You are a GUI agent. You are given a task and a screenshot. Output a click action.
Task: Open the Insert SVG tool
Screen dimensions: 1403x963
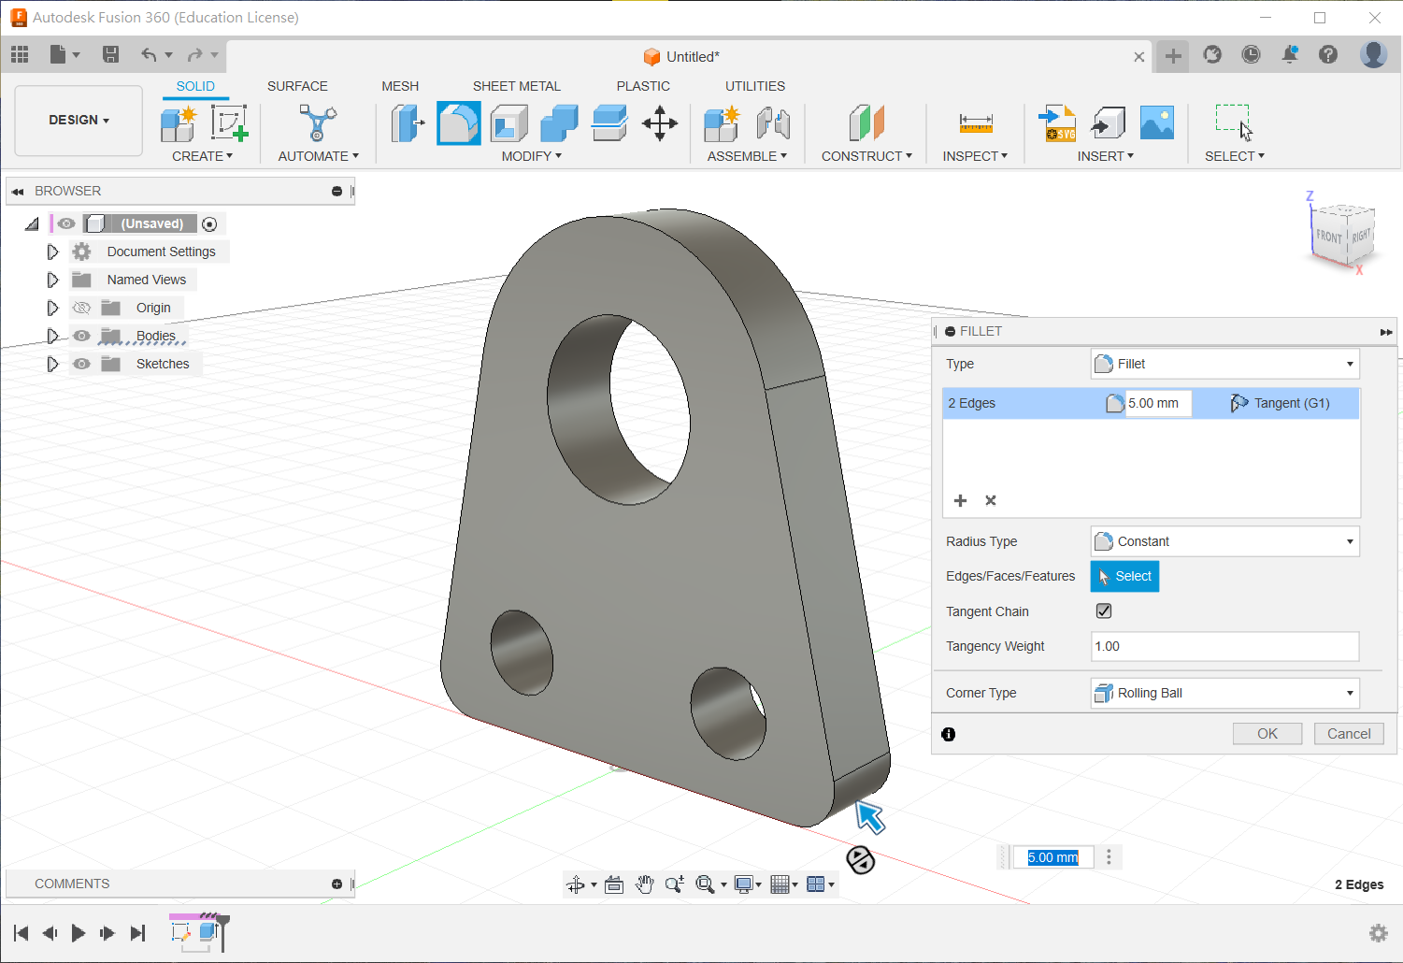[1057, 123]
